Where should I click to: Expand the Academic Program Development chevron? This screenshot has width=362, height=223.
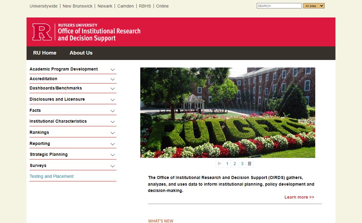pyautogui.click(x=113, y=70)
